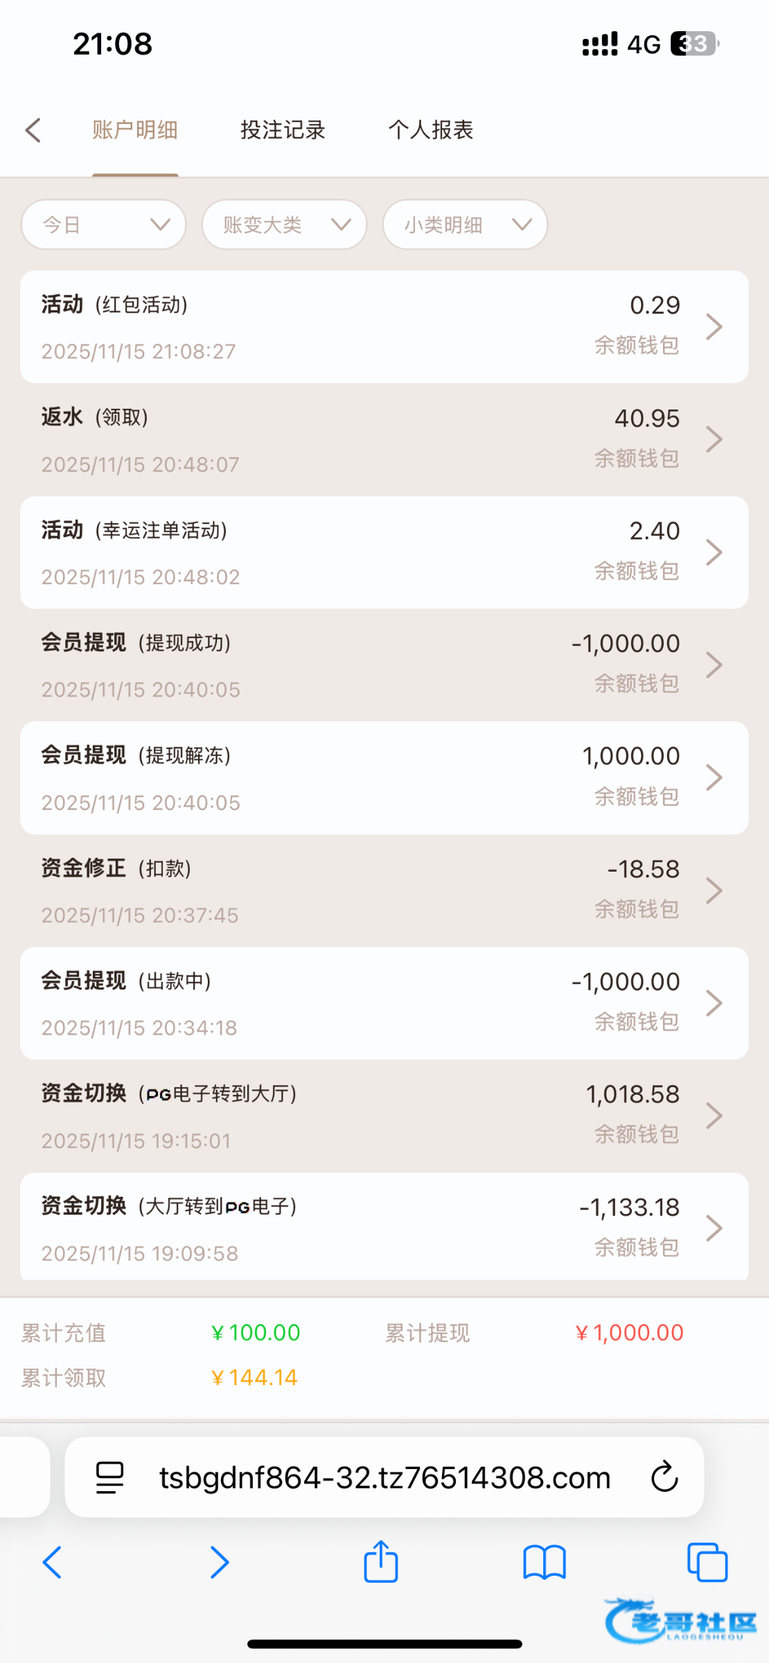769x1663 pixels.
Task: Tap Safari's reload page icon
Action: [664, 1477]
